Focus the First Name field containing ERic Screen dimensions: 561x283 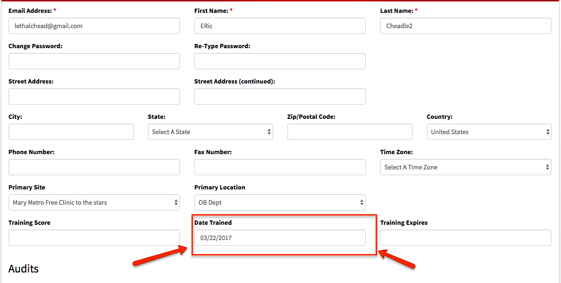tap(280, 26)
